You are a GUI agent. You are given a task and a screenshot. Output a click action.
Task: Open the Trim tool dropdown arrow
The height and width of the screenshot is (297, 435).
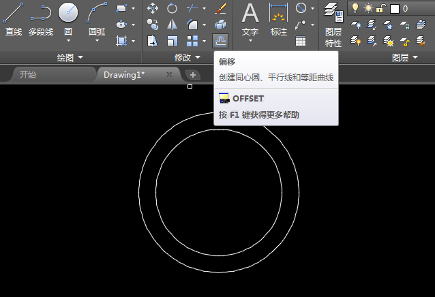point(205,9)
